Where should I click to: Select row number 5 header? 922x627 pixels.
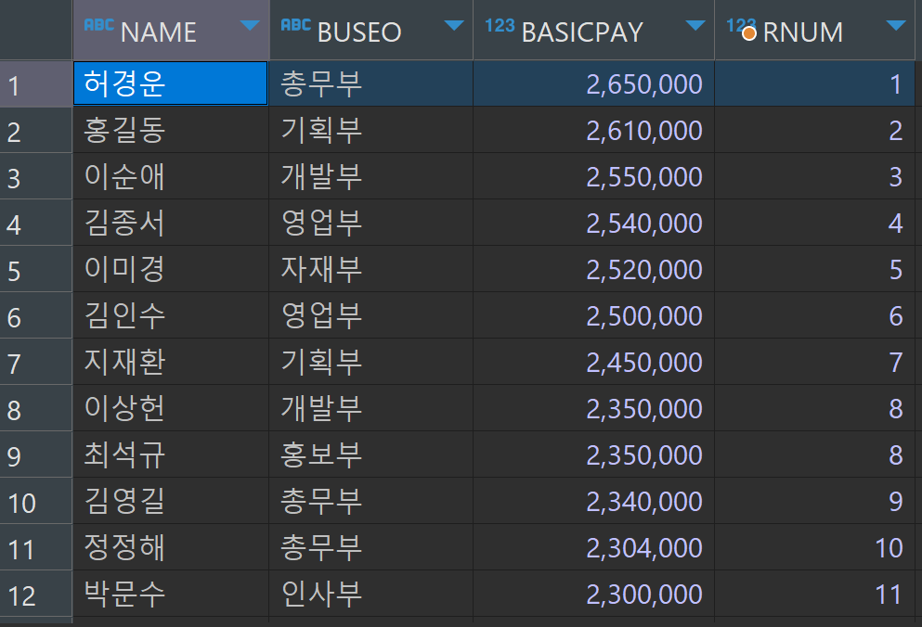36,270
